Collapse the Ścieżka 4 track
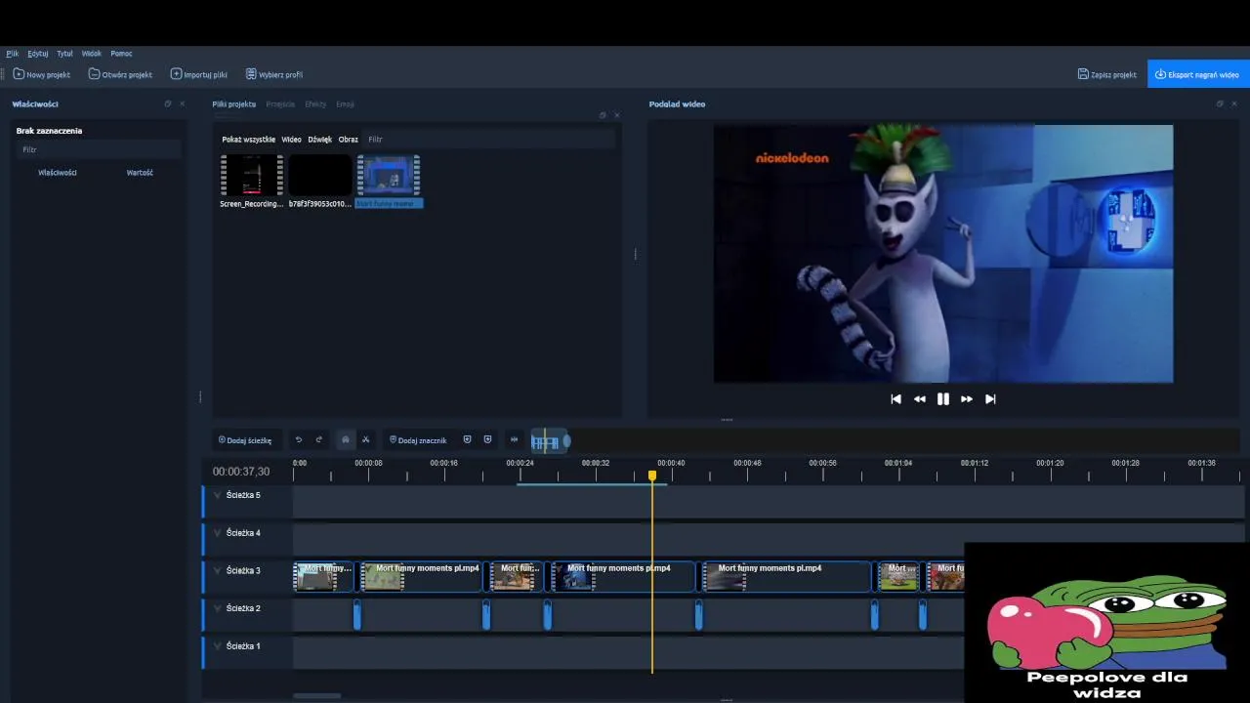This screenshot has height=703, width=1250. (x=217, y=533)
